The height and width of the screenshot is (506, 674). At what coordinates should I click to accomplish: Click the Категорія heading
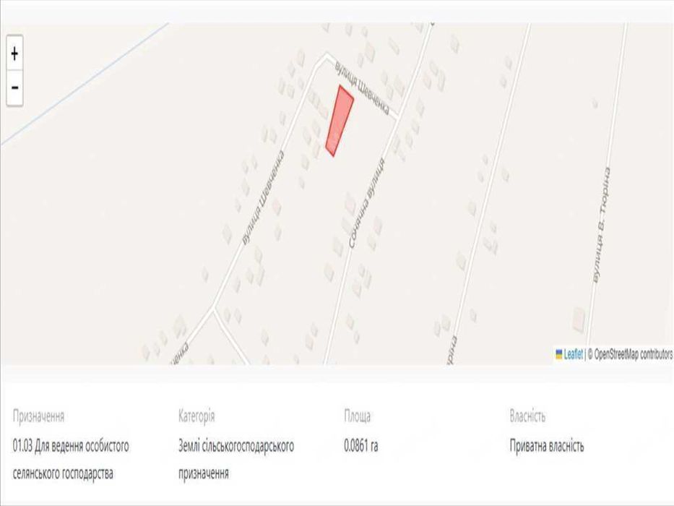[x=196, y=416]
